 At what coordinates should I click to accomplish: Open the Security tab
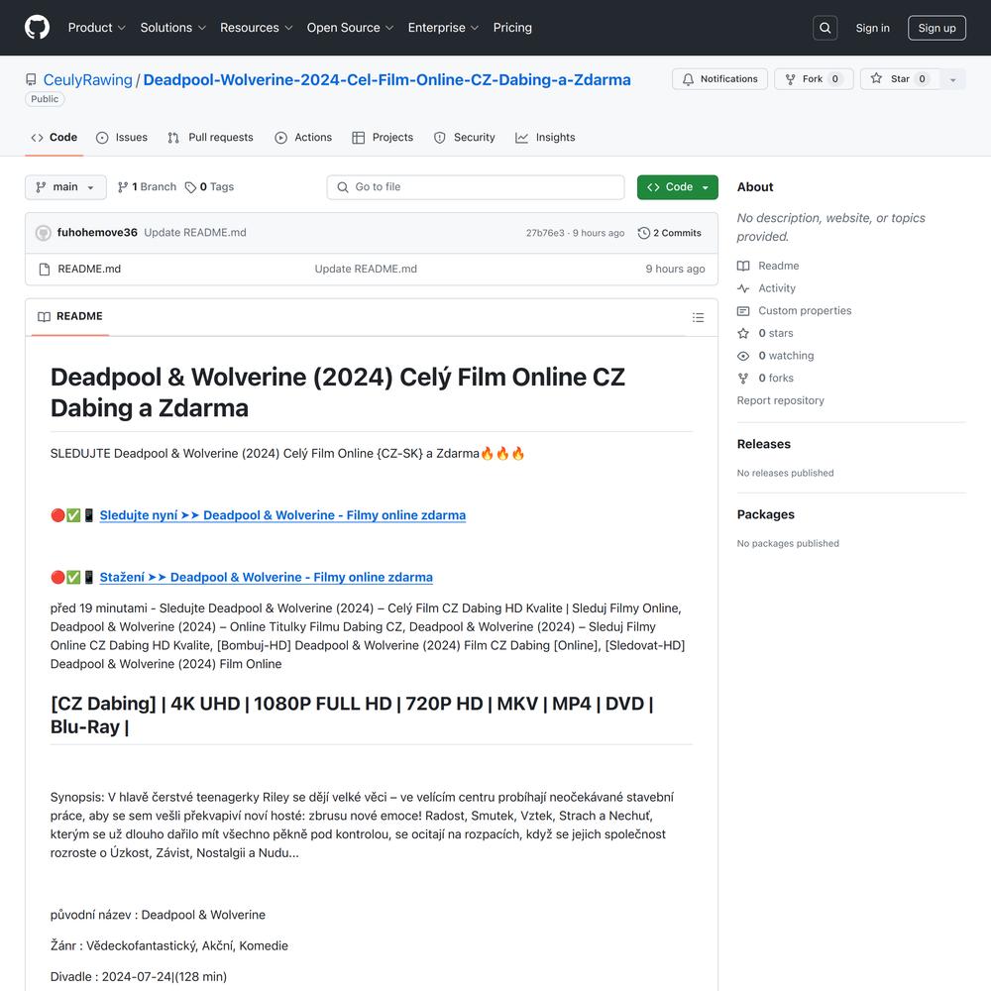tap(465, 138)
